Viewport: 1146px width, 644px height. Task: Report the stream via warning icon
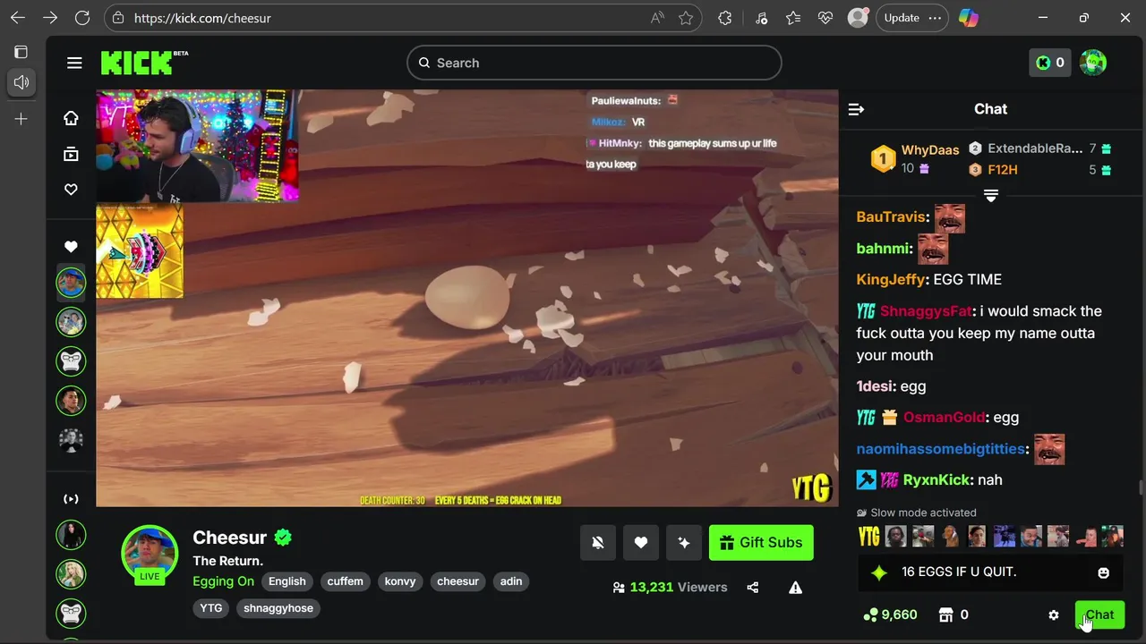click(795, 588)
